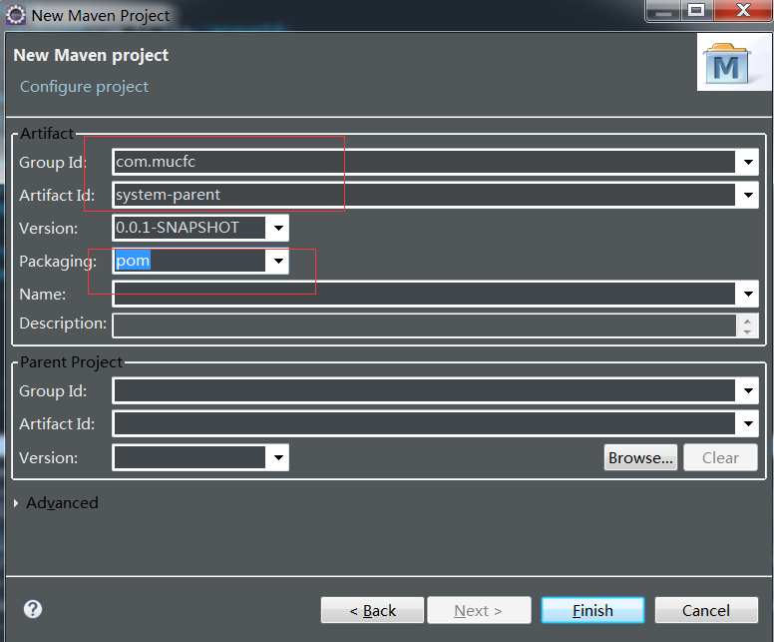
Task: Open Parent Project Group Id dropdown arrow
Action: [x=748, y=391]
